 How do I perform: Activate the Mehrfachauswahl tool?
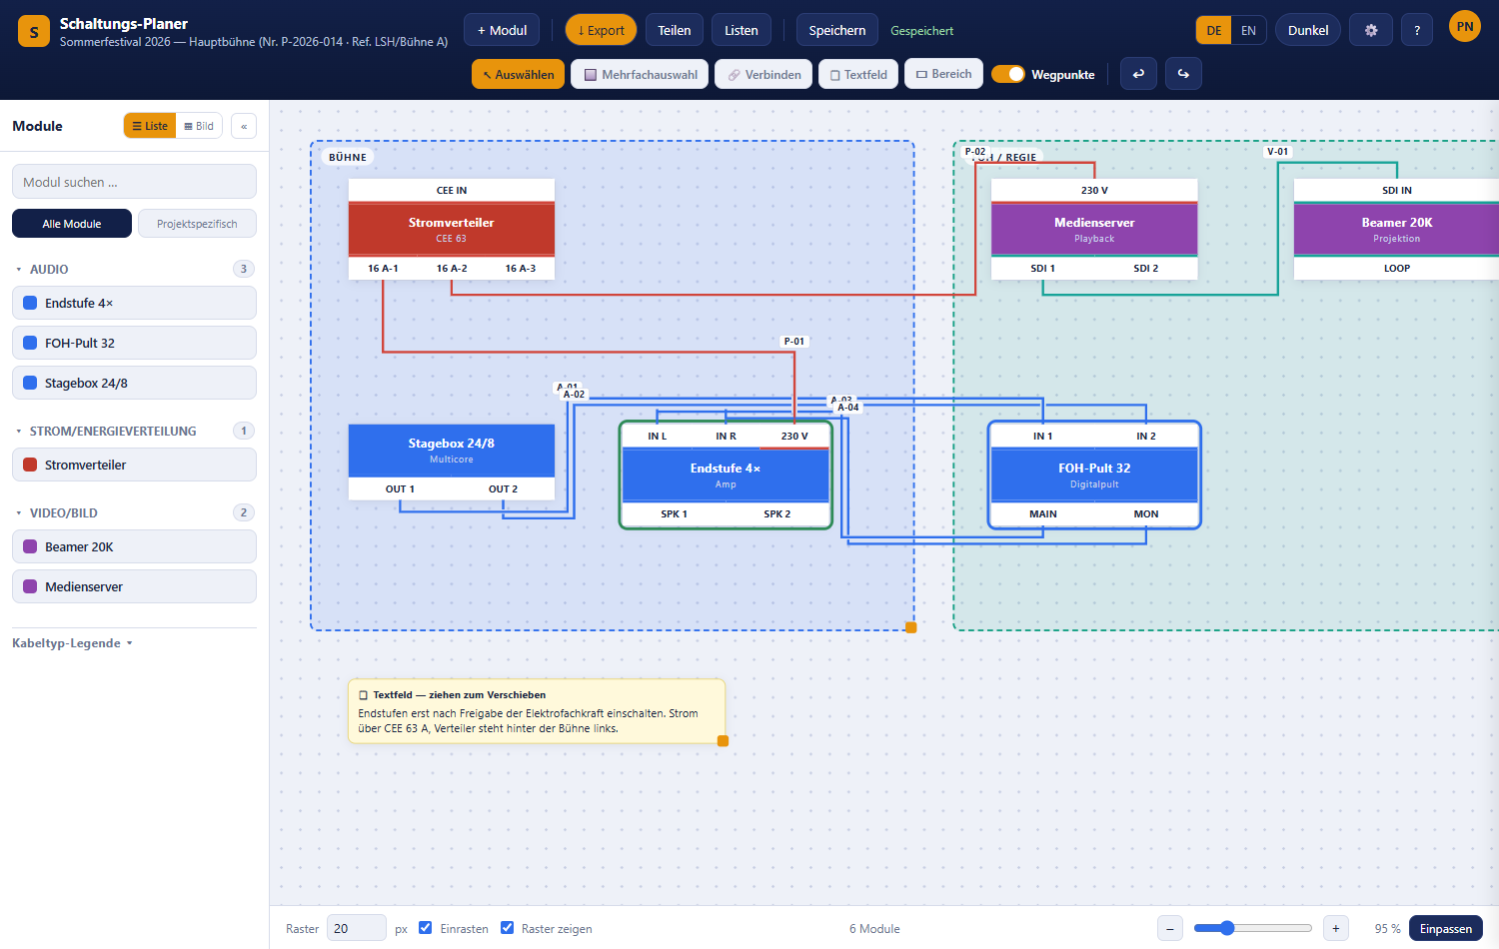pyautogui.click(x=641, y=74)
